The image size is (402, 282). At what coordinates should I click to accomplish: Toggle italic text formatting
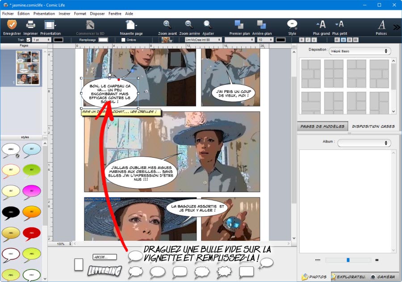tap(308, 40)
